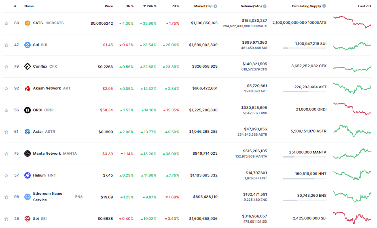This screenshot has width=377, height=228.
Task: Add ORDI to watchlist with star
Action: (6, 111)
